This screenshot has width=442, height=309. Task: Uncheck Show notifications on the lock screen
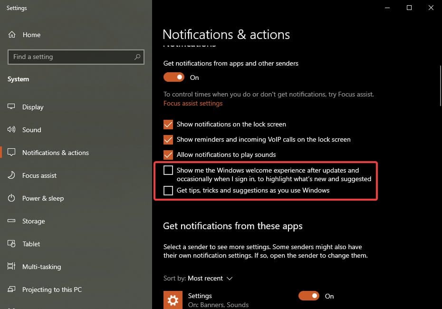click(168, 125)
